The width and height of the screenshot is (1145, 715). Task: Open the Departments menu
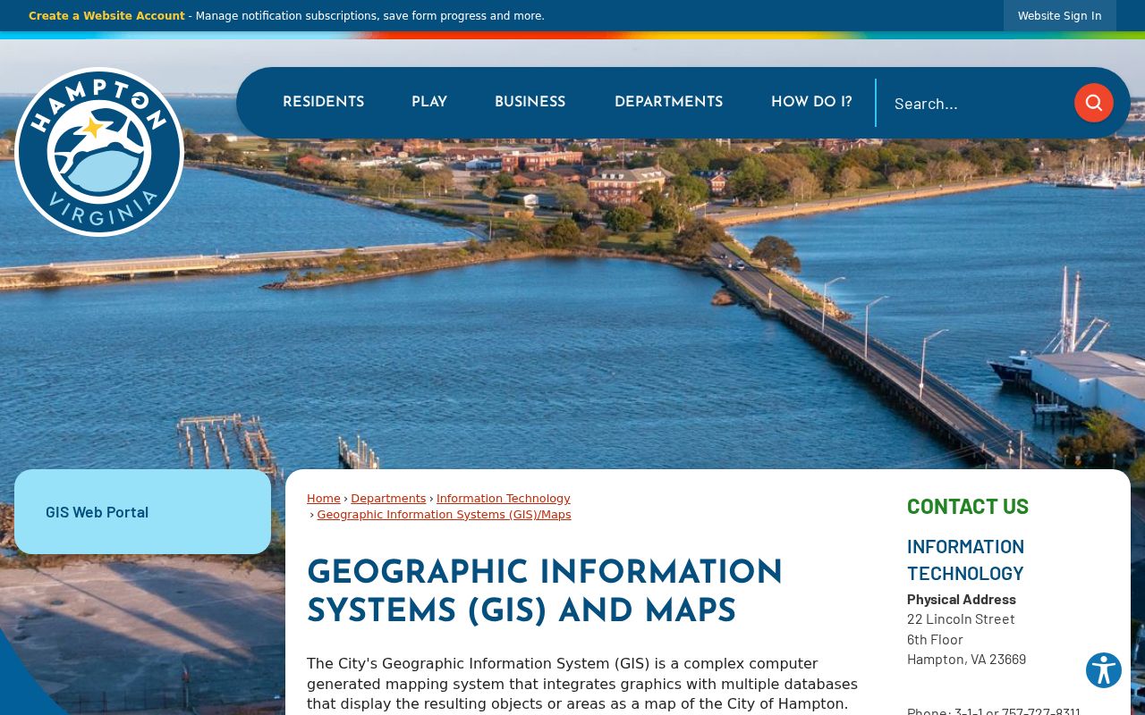coord(668,103)
